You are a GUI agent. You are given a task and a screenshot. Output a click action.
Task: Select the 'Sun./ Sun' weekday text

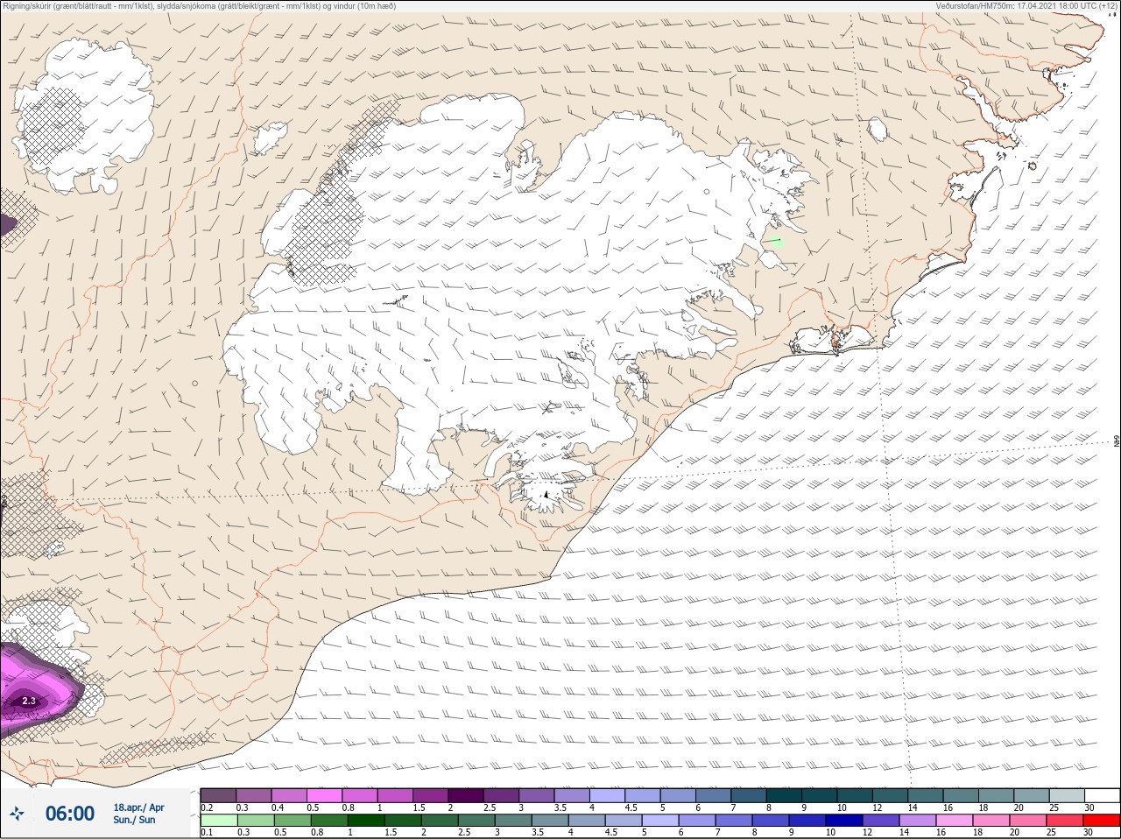tap(134, 820)
